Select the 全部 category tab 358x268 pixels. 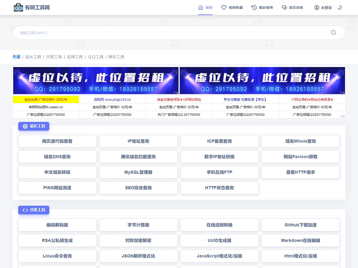coord(17,57)
